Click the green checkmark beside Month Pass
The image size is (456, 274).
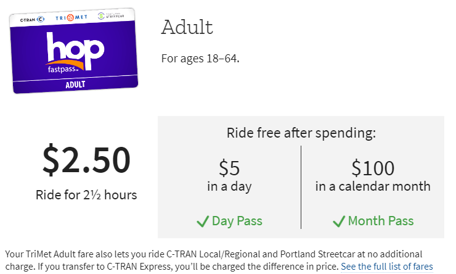point(339,222)
